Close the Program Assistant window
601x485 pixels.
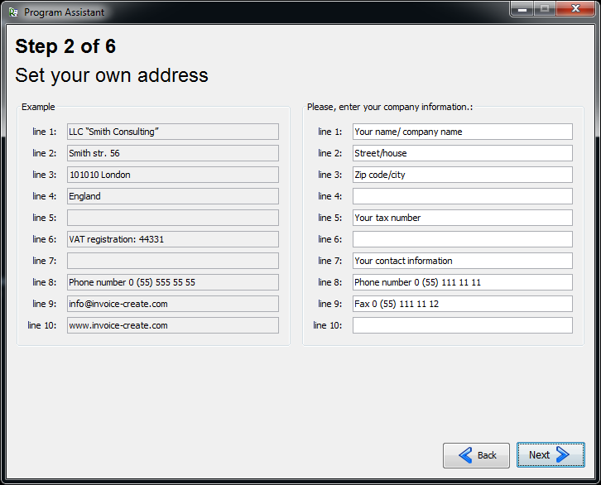[x=575, y=8]
